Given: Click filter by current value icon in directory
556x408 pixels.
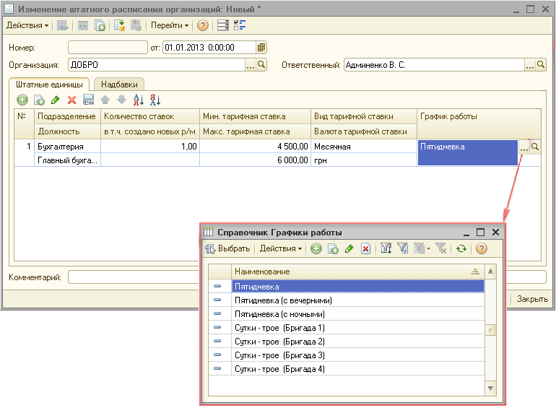Looking at the screenshot, I should click(402, 248).
